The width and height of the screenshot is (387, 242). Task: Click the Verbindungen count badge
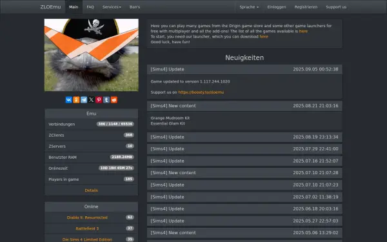[115, 124]
